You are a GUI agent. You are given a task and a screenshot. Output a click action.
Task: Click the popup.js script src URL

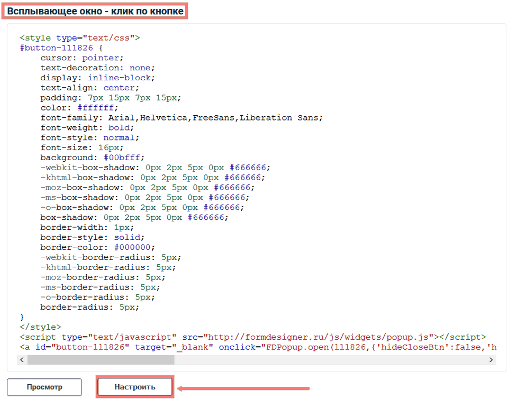[319, 337]
